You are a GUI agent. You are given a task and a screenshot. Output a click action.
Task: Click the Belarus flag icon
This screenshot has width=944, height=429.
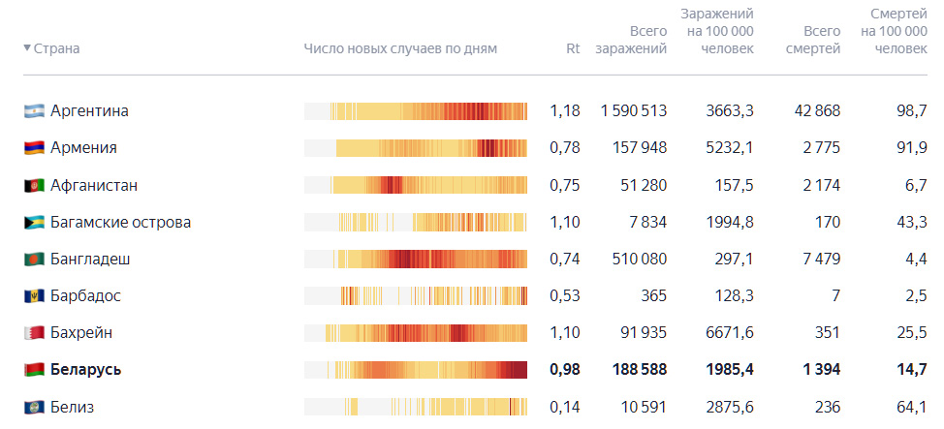pos(34,369)
